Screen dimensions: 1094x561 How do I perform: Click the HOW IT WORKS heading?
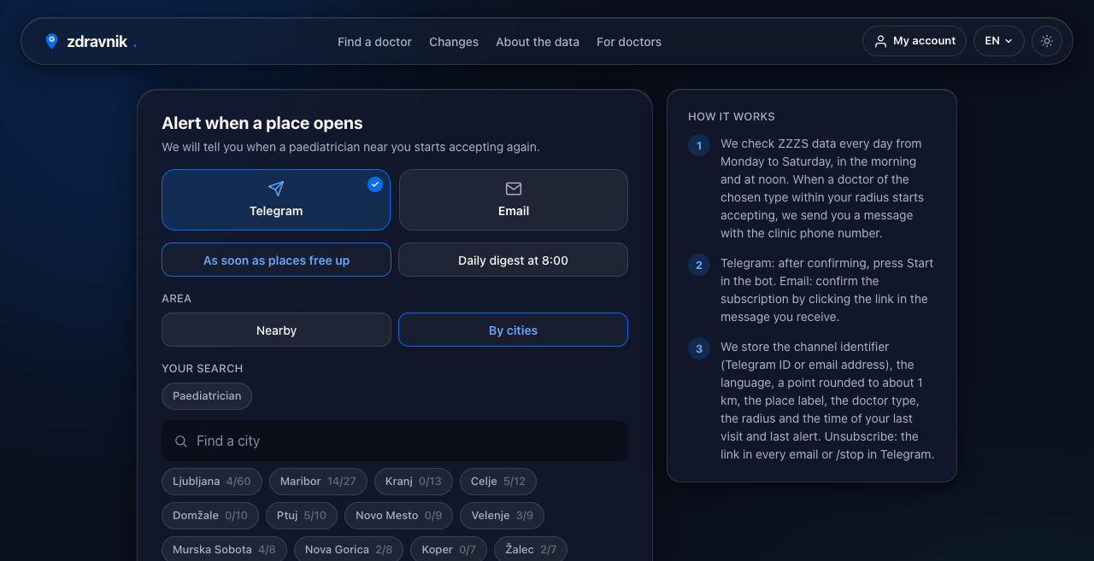pos(732,117)
